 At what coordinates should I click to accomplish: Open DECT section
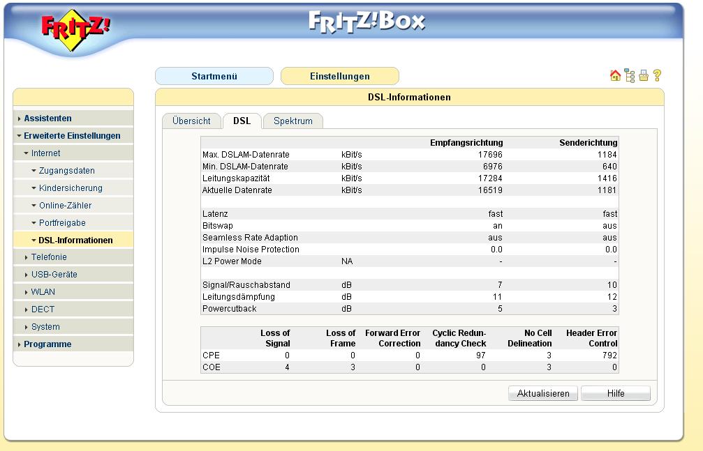click(43, 309)
